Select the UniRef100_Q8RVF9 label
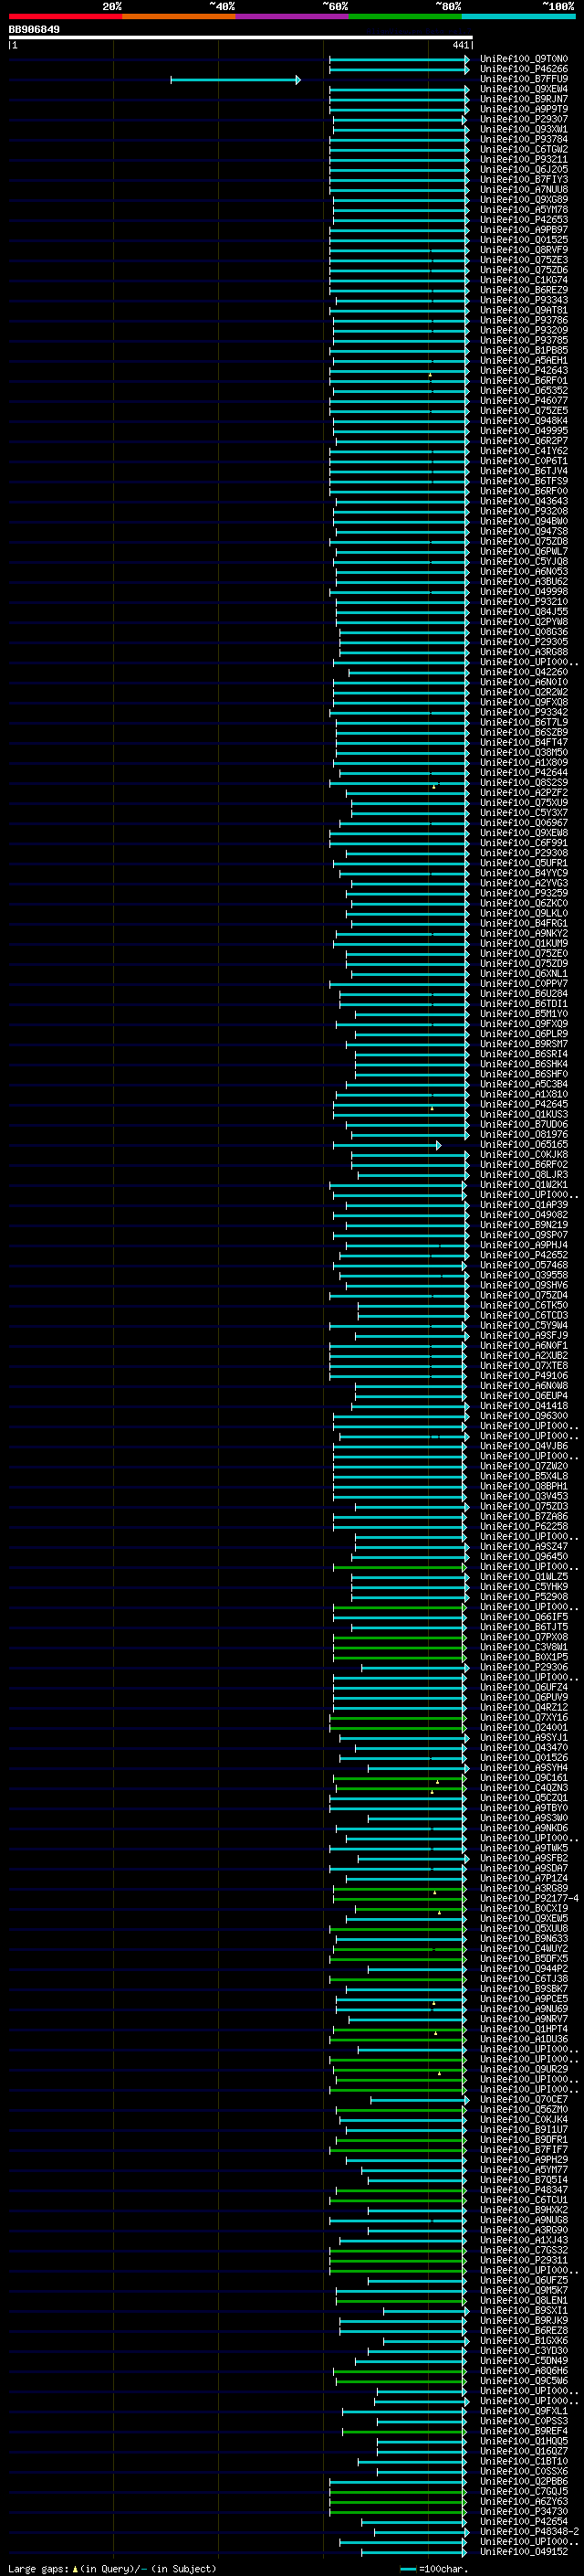 click(524, 250)
